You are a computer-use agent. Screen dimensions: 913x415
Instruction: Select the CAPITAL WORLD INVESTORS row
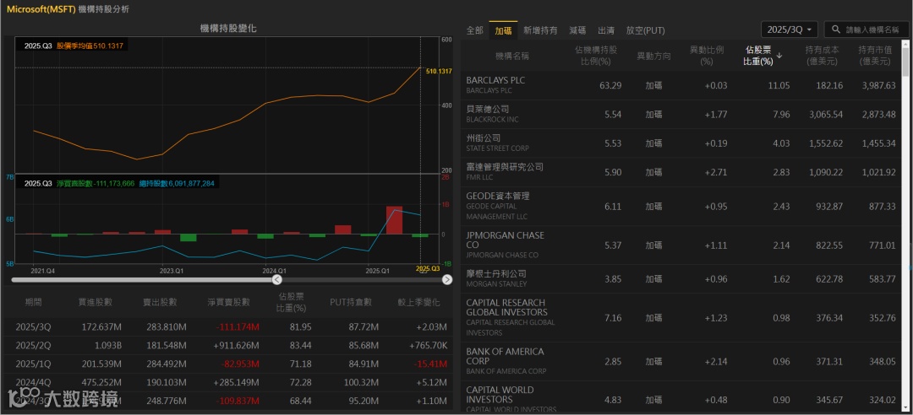point(681,397)
